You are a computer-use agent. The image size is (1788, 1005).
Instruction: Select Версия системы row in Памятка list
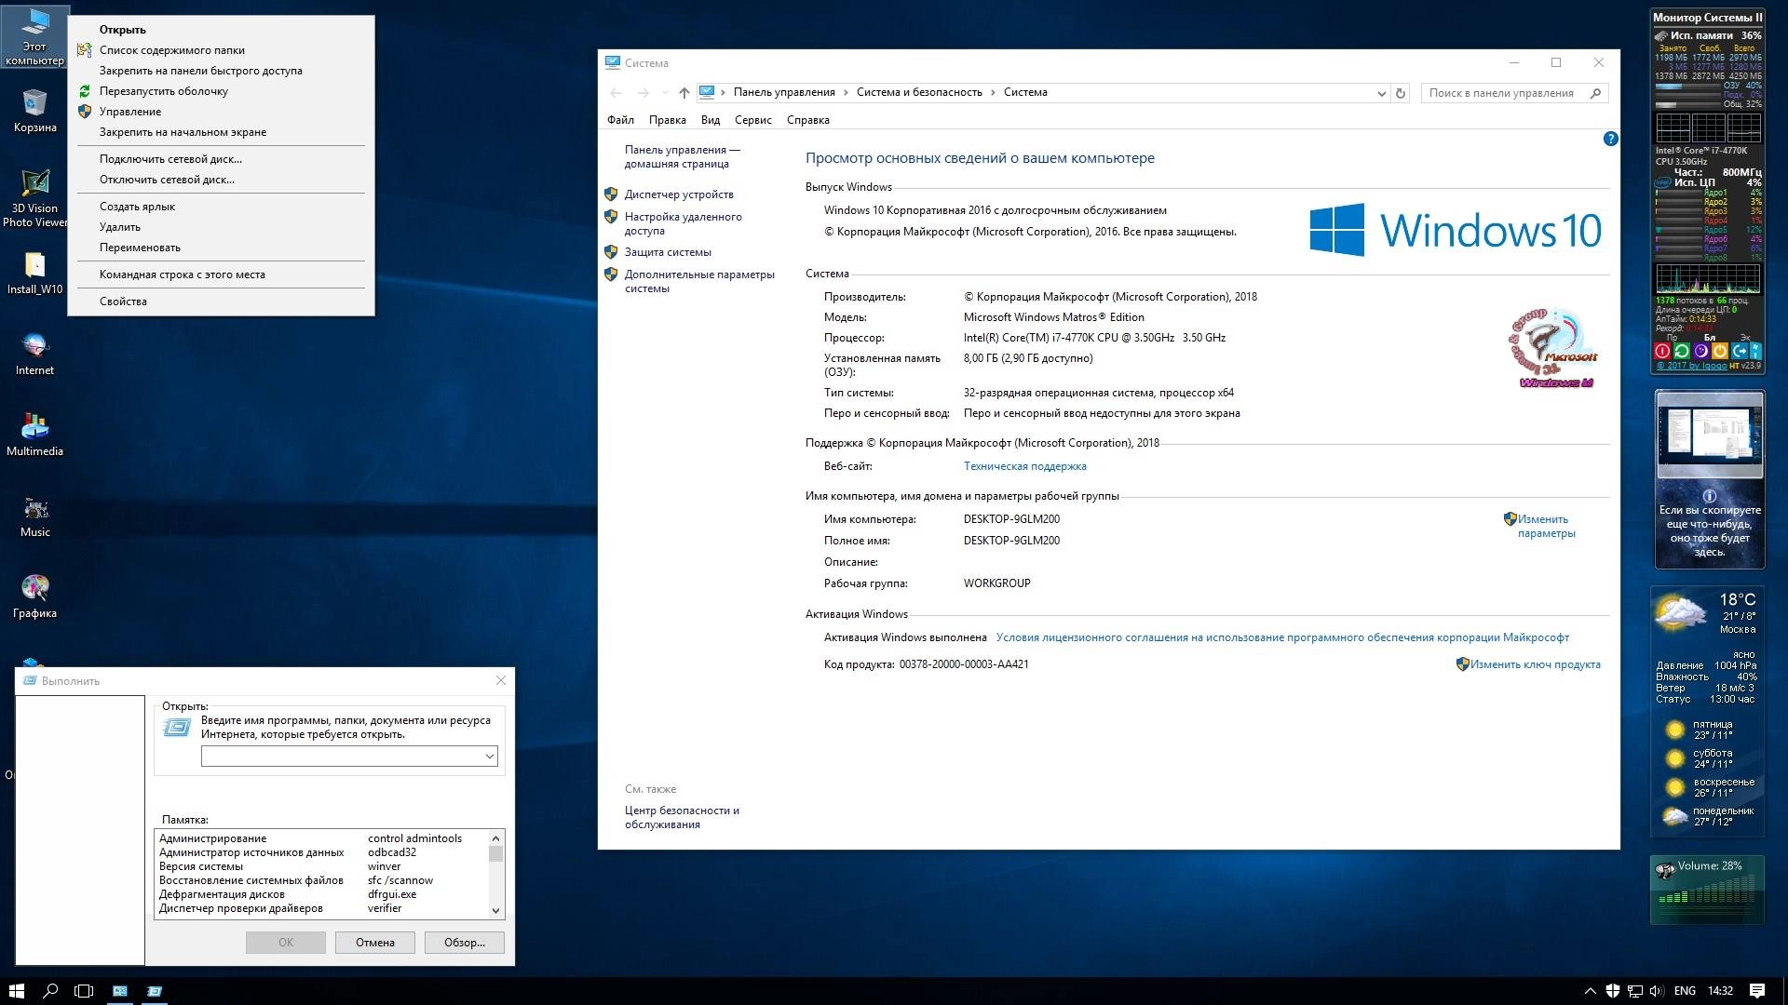(320, 866)
